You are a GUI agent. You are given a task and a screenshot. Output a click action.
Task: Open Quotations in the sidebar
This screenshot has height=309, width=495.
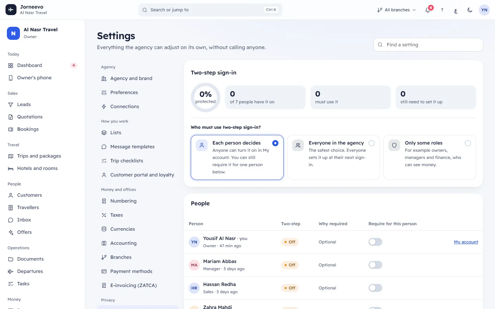coord(42,117)
